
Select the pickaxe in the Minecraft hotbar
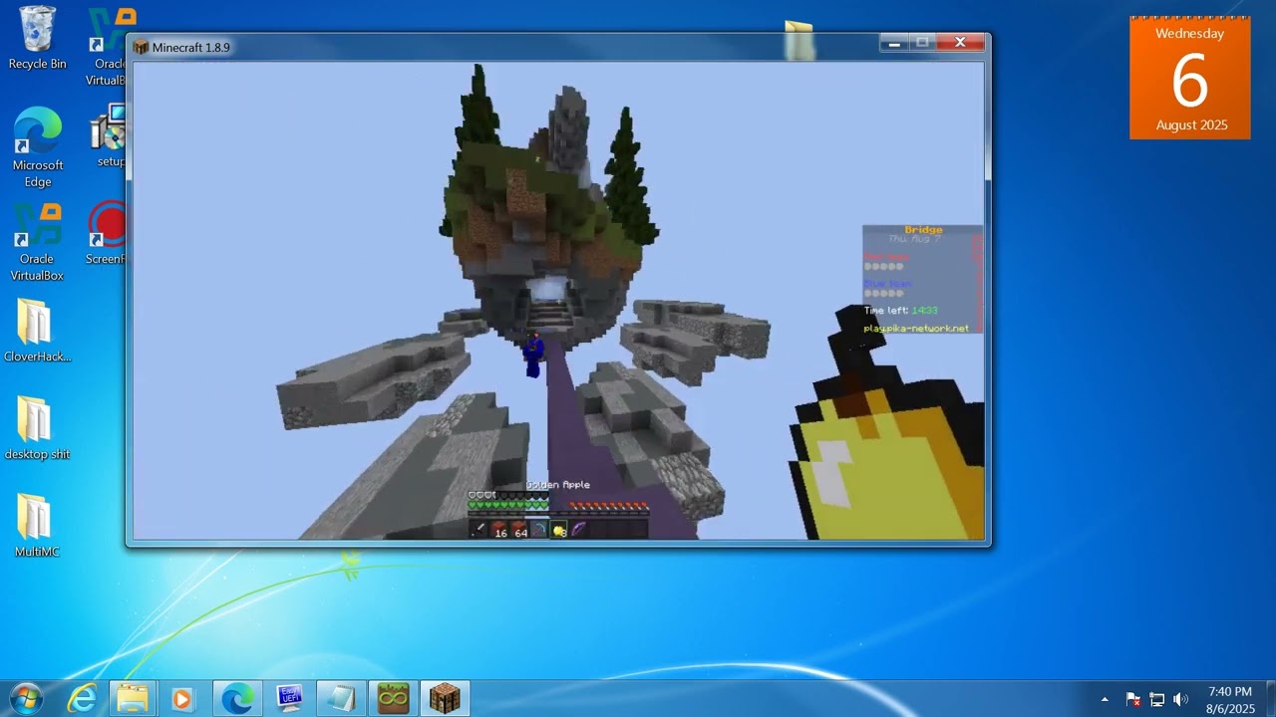(x=538, y=530)
